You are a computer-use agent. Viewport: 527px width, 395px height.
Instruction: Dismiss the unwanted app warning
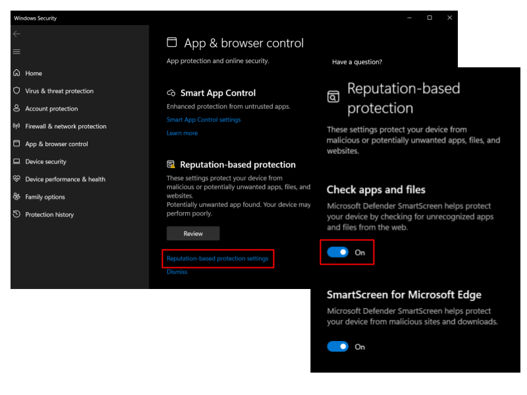[177, 272]
